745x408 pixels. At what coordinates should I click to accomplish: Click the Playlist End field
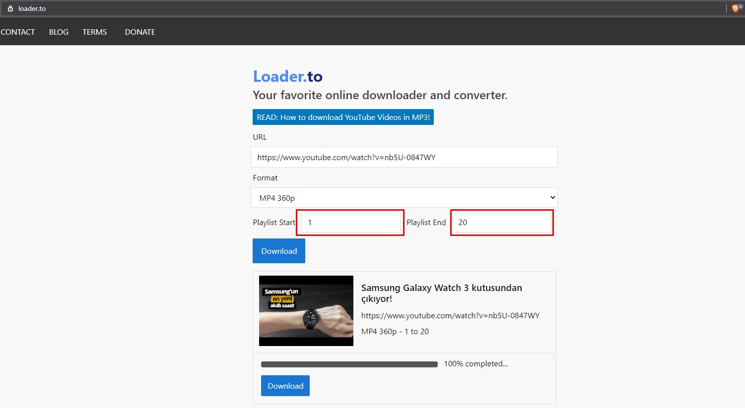point(502,222)
